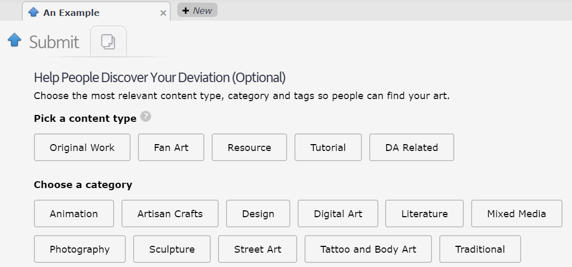Choose Tattoo and Body Art category

(368, 249)
